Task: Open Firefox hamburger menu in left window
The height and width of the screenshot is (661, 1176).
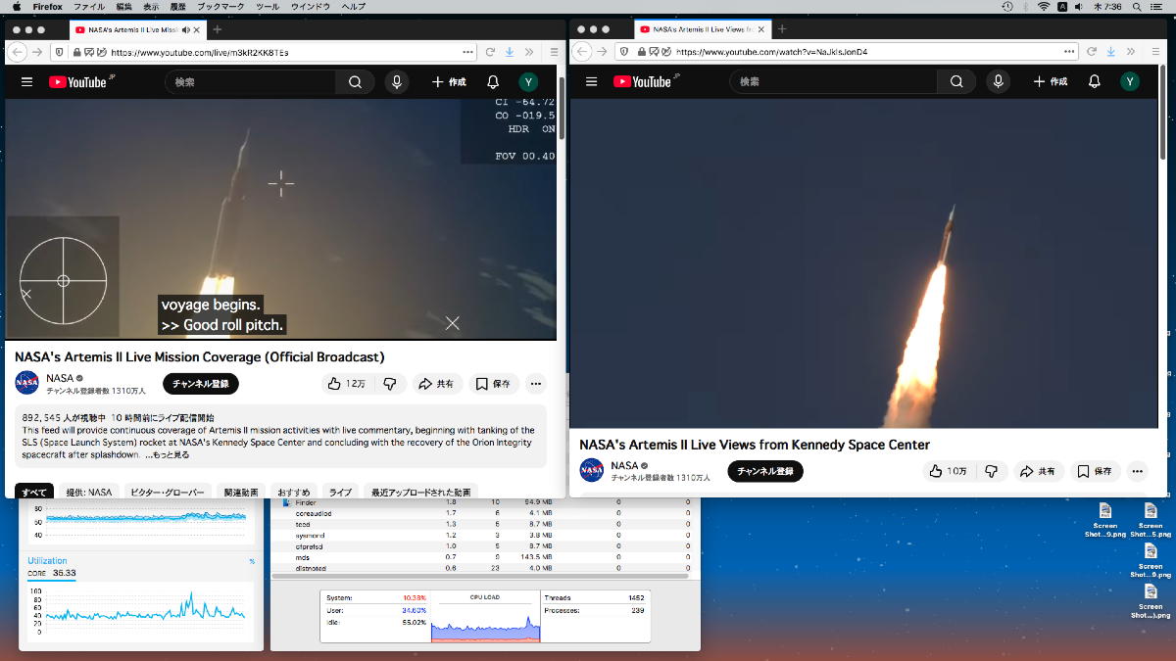Action: click(554, 52)
